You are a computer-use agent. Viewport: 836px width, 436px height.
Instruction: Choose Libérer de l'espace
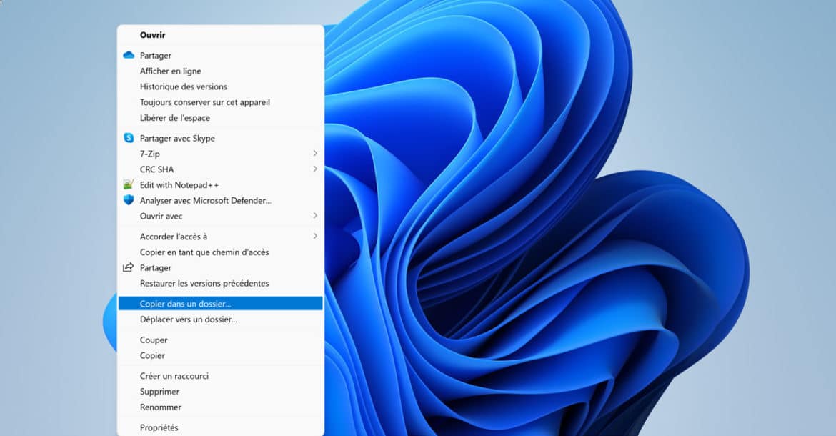pos(174,118)
